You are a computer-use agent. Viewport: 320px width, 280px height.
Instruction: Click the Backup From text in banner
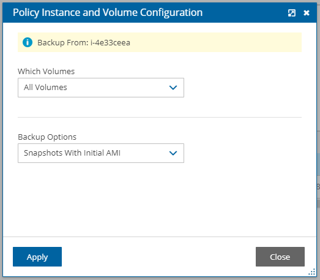point(63,43)
